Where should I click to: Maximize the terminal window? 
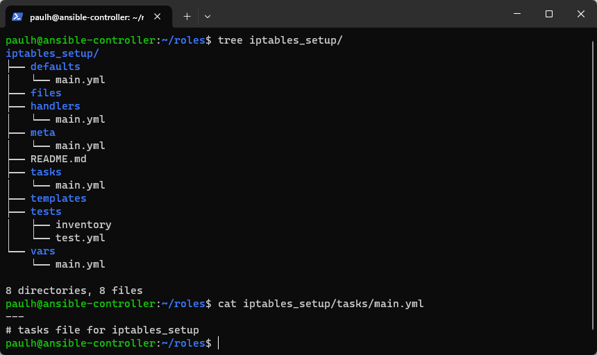[x=548, y=14]
